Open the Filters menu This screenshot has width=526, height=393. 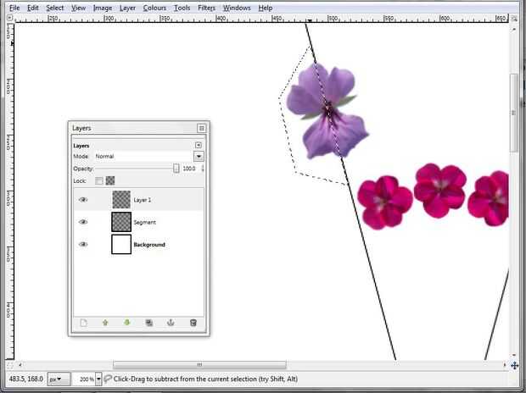pyautogui.click(x=206, y=8)
